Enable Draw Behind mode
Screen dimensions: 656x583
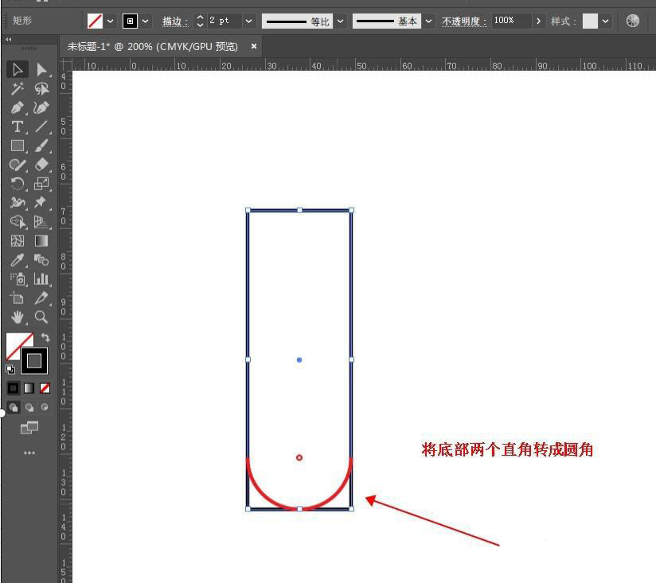pyautogui.click(x=29, y=407)
